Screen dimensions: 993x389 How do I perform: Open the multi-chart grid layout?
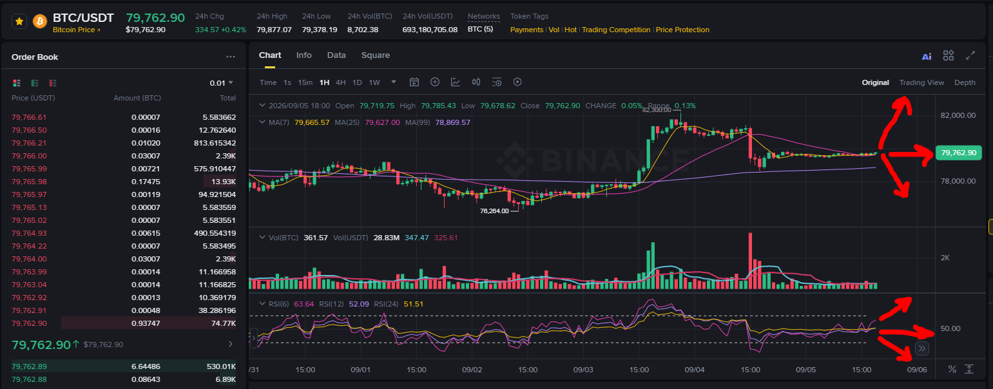(949, 55)
